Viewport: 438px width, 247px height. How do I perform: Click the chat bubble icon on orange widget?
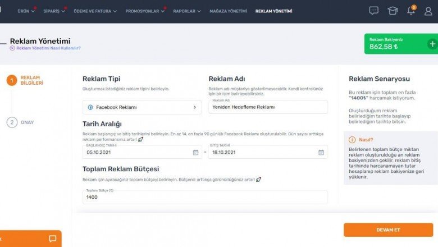tap(53, 239)
